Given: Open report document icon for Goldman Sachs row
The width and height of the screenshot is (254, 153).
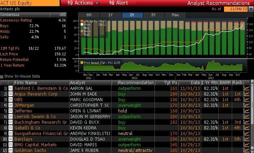Looking at the screenshot, I should pos(11,151).
